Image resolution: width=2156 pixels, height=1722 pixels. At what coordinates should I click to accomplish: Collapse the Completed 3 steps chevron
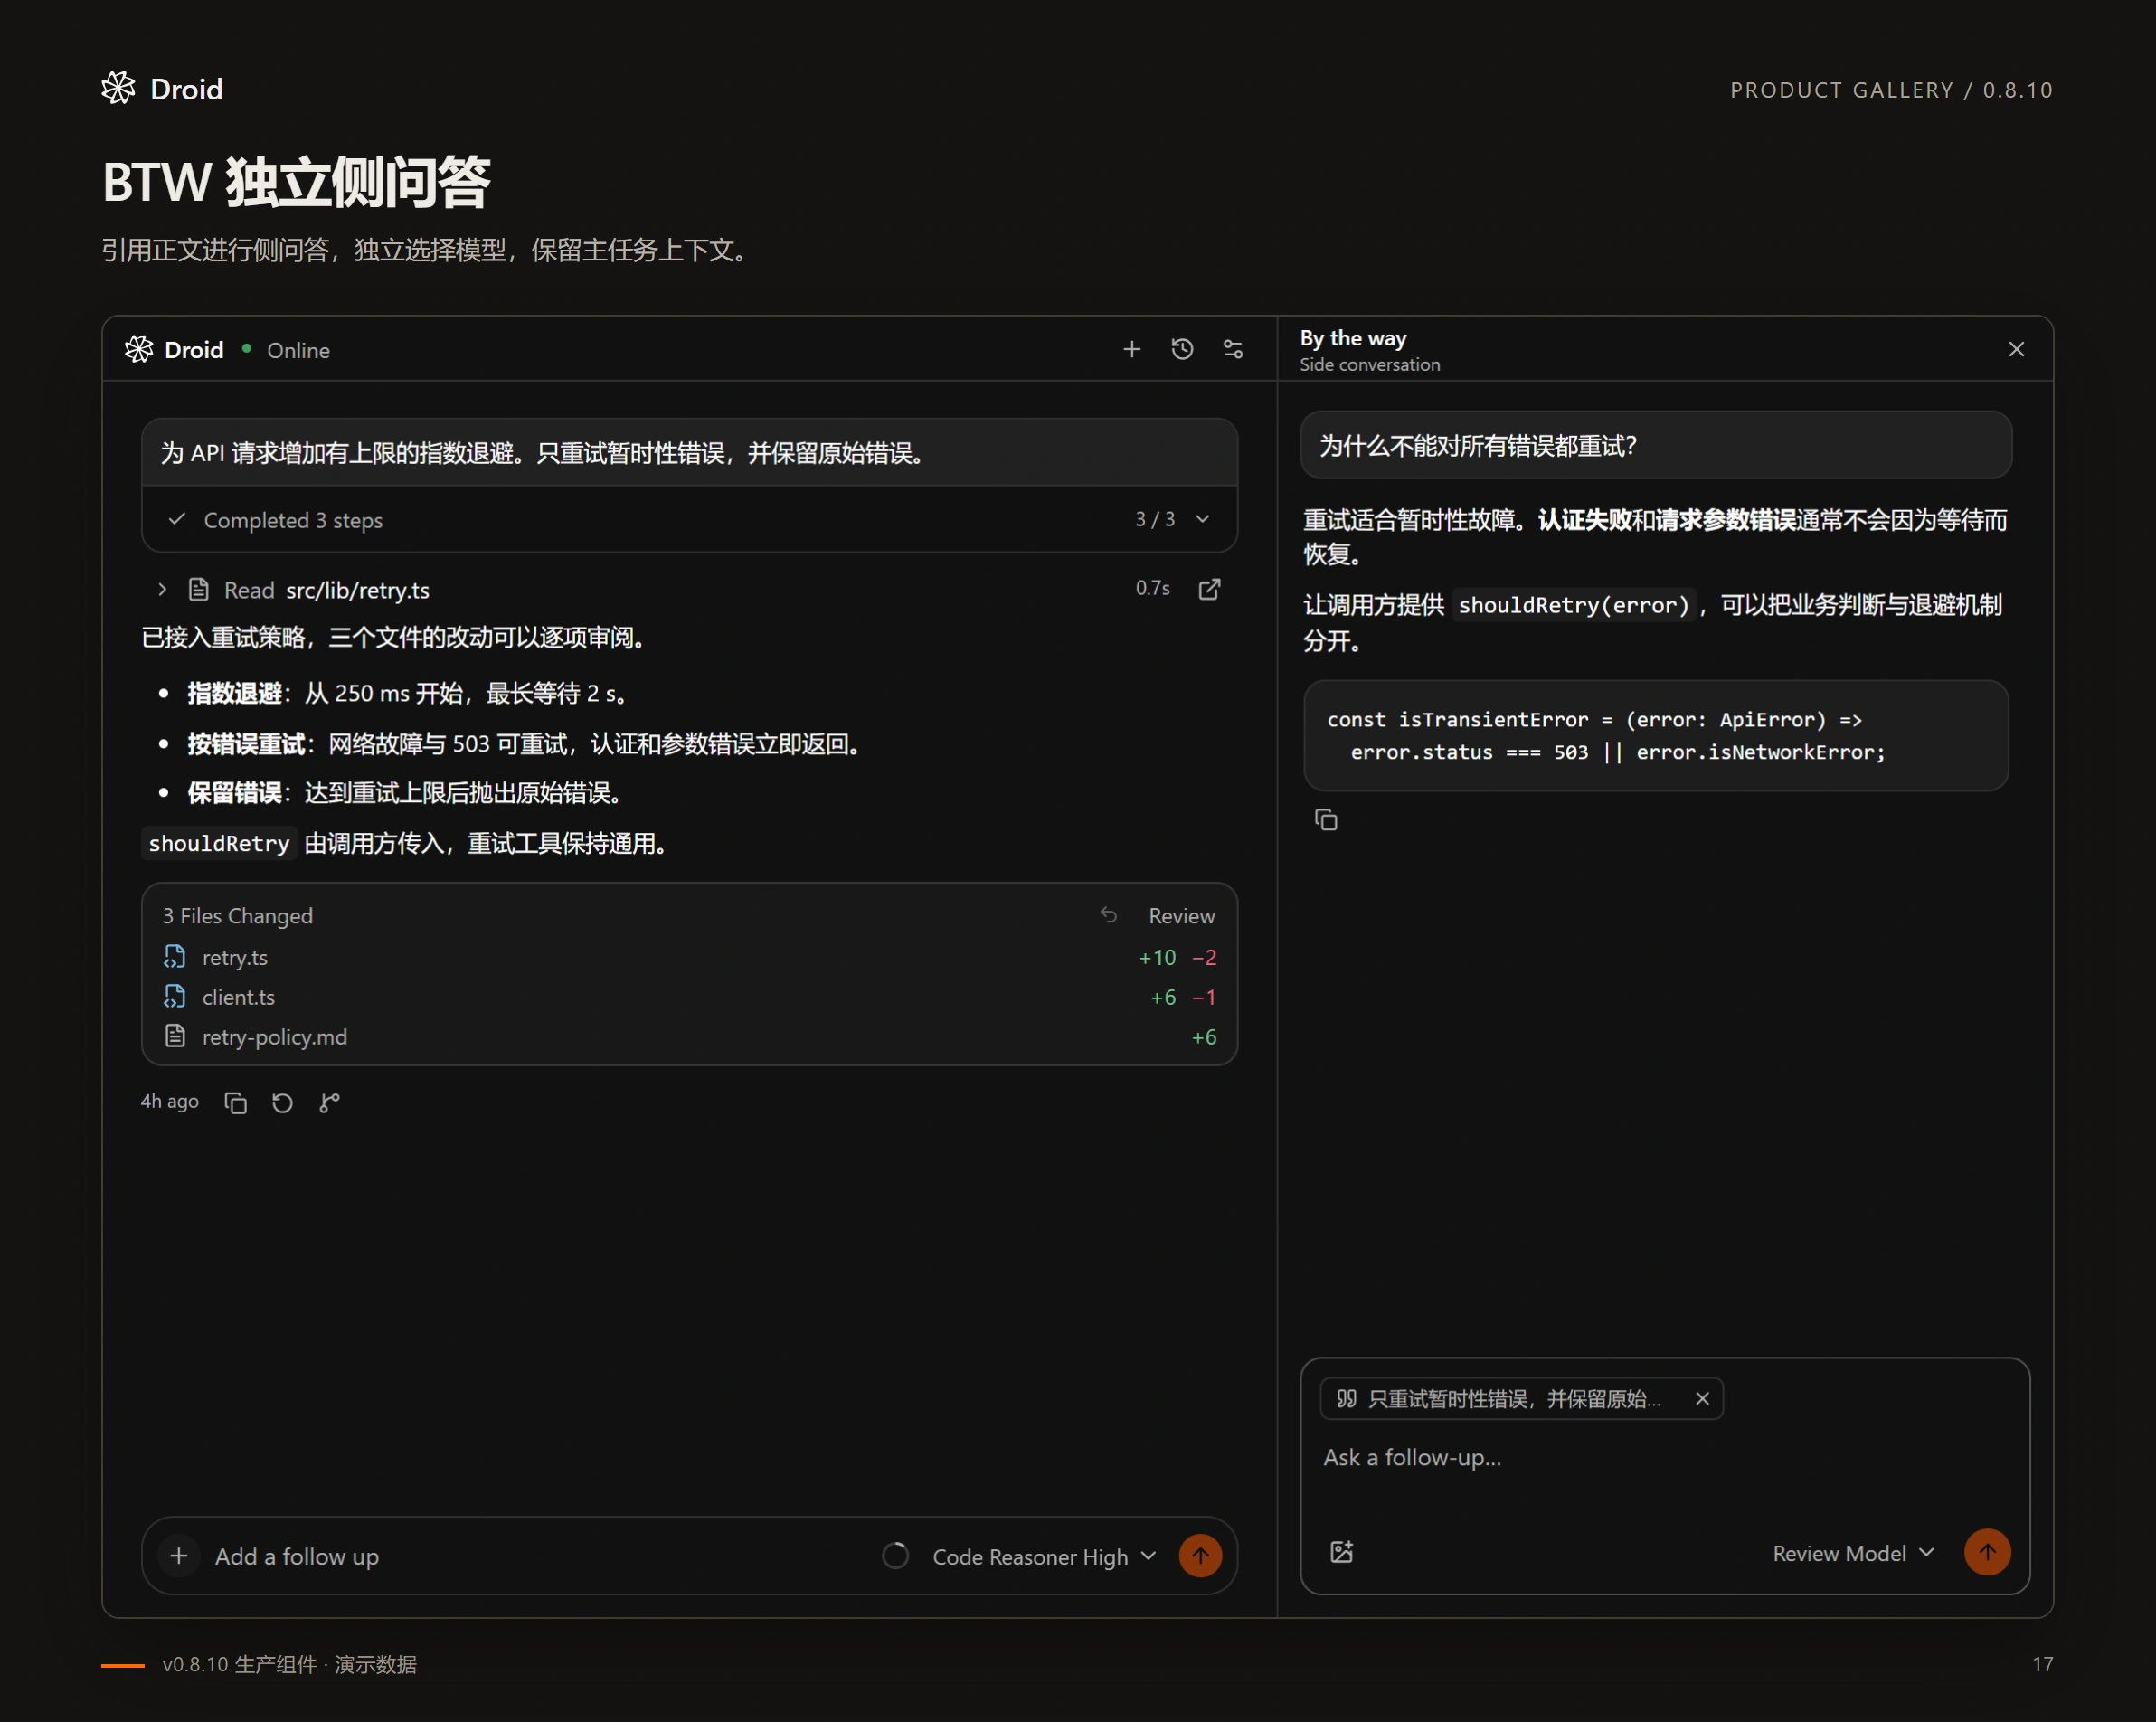[x=1203, y=519]
